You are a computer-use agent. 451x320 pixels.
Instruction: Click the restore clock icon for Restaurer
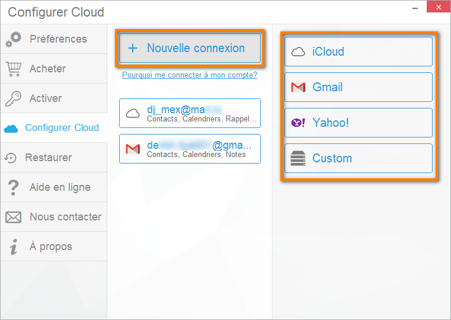coord(11,158)
